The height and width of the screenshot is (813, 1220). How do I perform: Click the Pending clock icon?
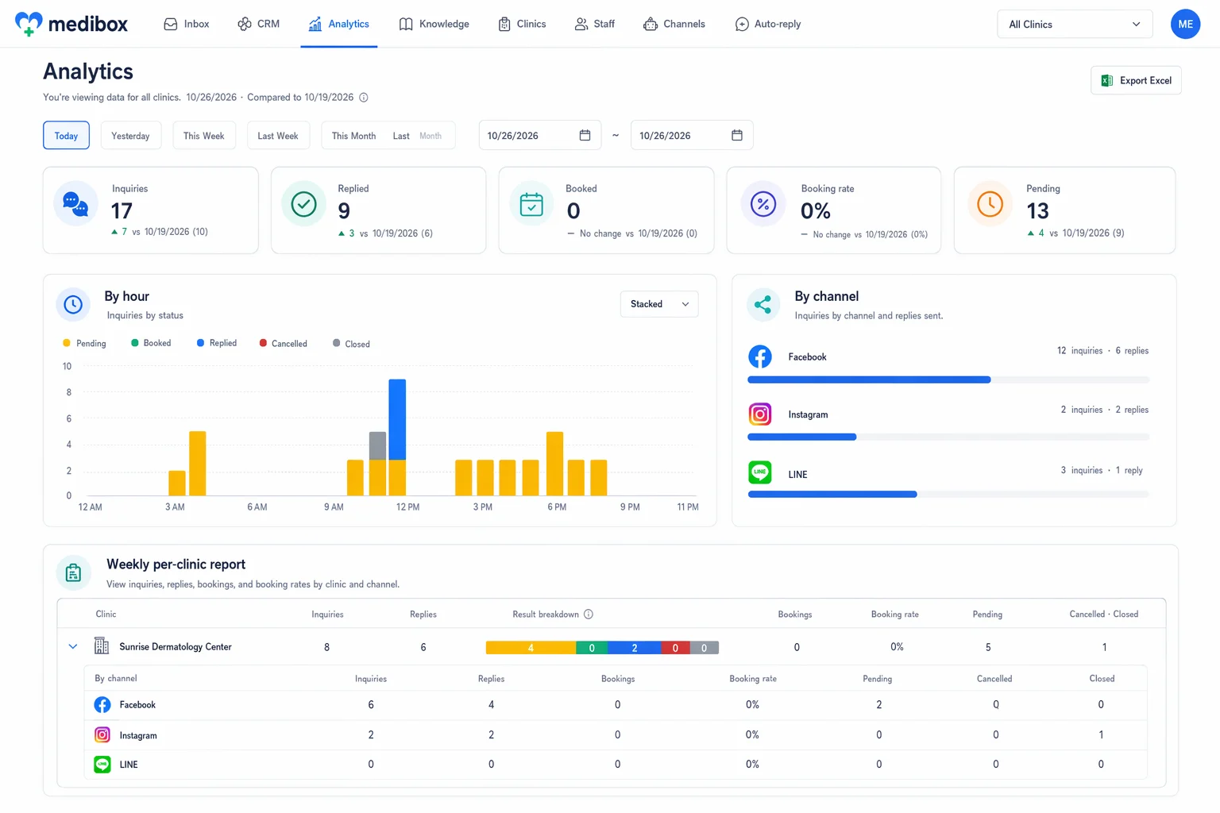pos(990,204)
